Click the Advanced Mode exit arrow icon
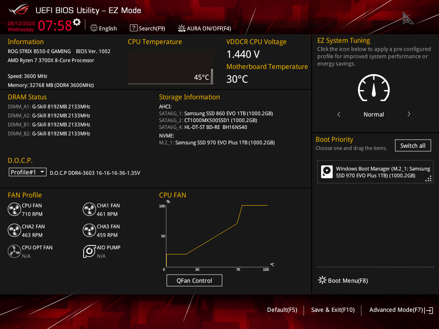This screenshot has width=439, height=329. click(x=429, y=310)
